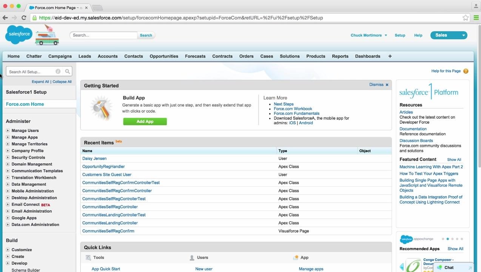Open the Daisy Jensen recent item
The height and width of the screenshot is (272, 481).
point(94,158)
